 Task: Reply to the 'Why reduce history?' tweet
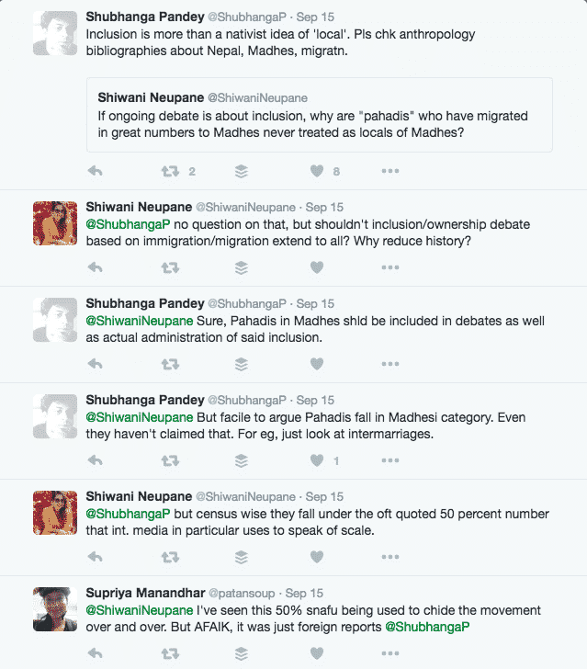(96, 267)
